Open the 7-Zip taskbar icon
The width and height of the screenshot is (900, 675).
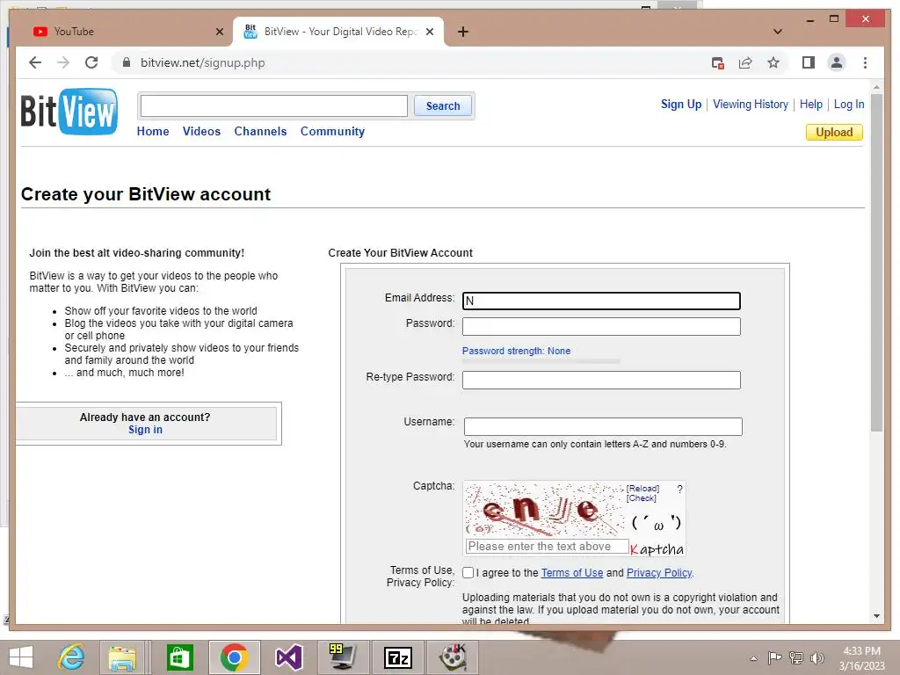tap(398, 657)
